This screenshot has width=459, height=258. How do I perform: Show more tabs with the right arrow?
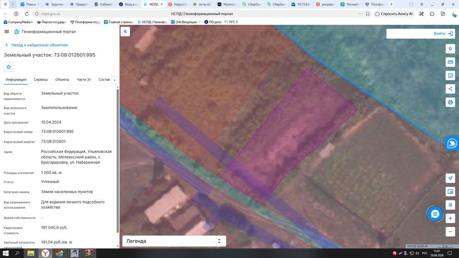115,80
